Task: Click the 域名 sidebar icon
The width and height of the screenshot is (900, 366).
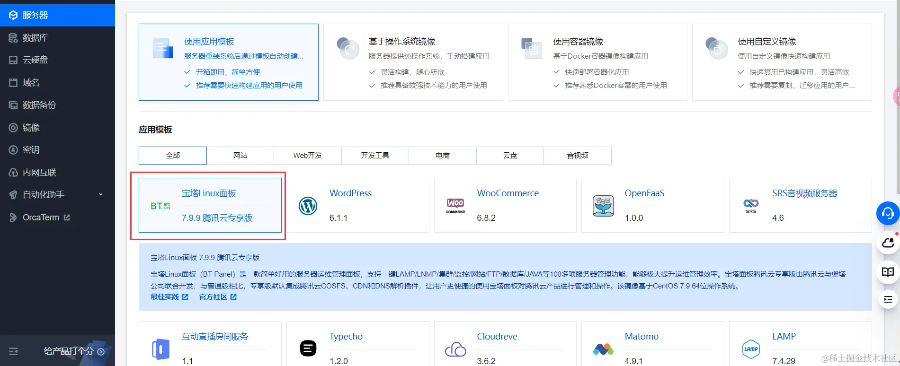Action: pyautogui.click(x=13, y=83)
